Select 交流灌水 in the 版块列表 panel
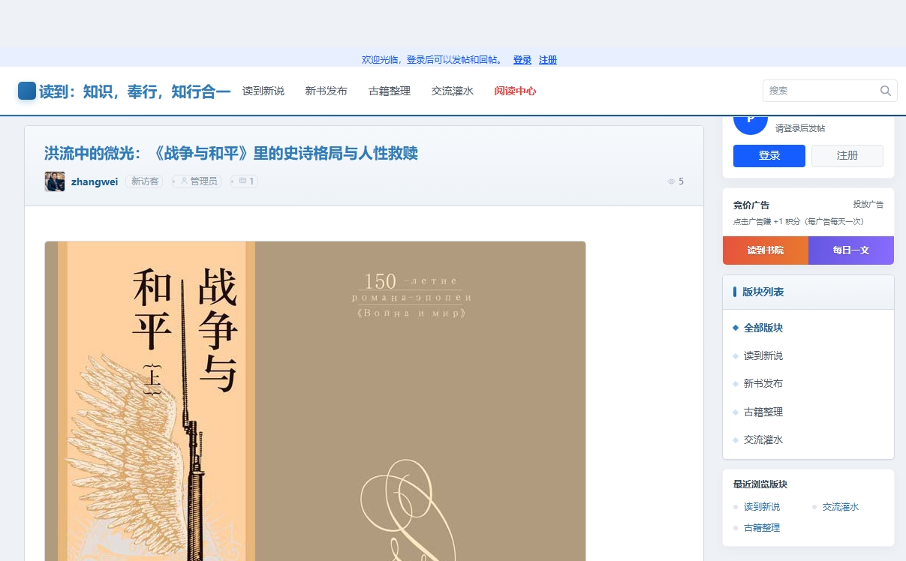The height and width of the screenshot is (561, 906). click(x=763, y=439)
